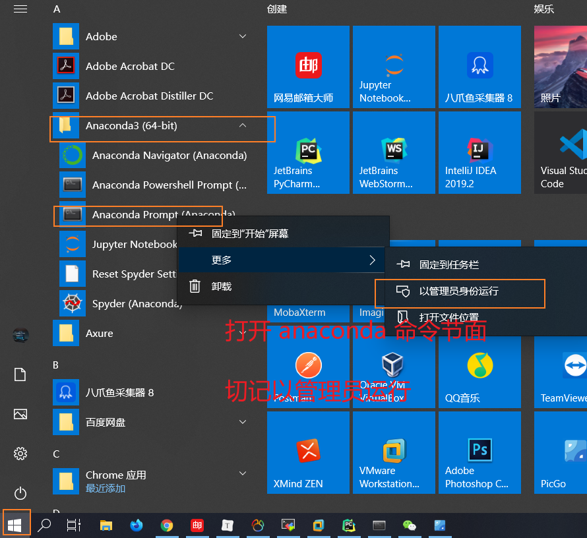Image resolution: width=587 pixels, height=538 pixels.
Task: Click the user account avatar
Action: (20, 335)
